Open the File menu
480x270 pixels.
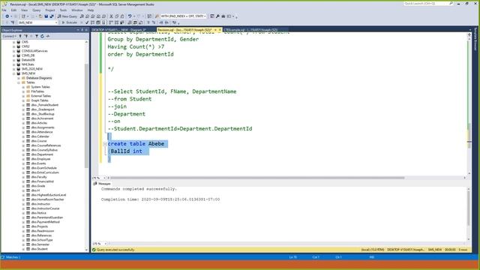[4, 10]
